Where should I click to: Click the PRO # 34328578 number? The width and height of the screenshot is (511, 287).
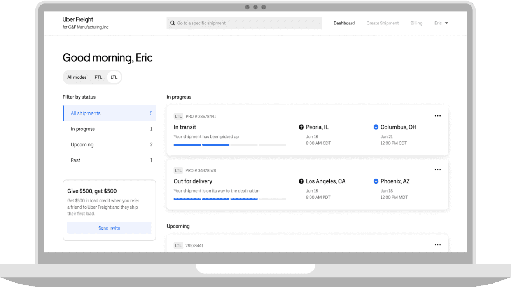(201, 170)
